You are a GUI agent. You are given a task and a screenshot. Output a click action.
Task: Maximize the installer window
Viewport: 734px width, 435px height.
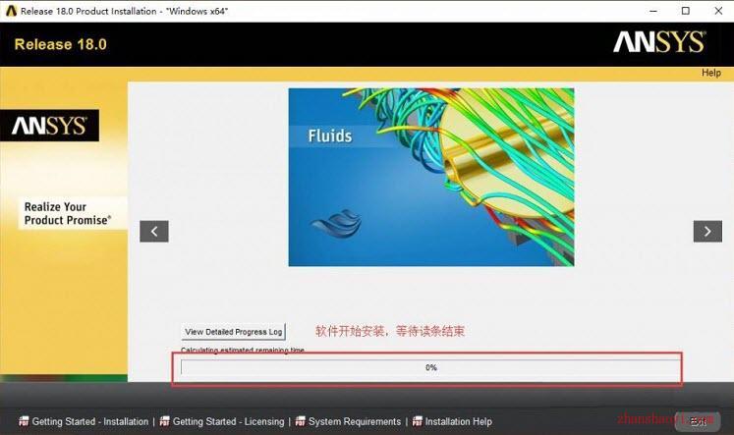tap(685, 11)
